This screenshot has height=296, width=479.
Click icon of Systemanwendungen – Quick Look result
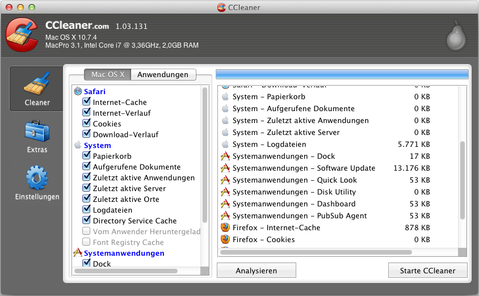[225, 180]
